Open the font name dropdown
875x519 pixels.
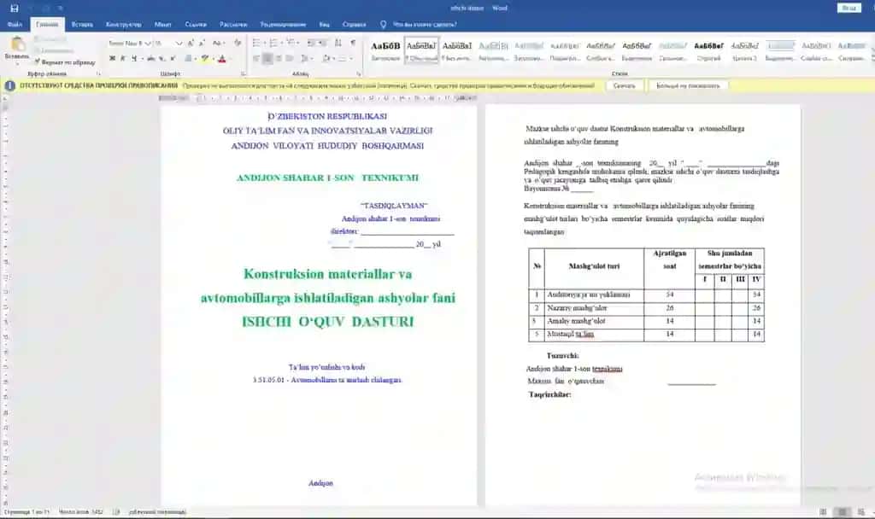pyautogui.click(x=148, y=43)
